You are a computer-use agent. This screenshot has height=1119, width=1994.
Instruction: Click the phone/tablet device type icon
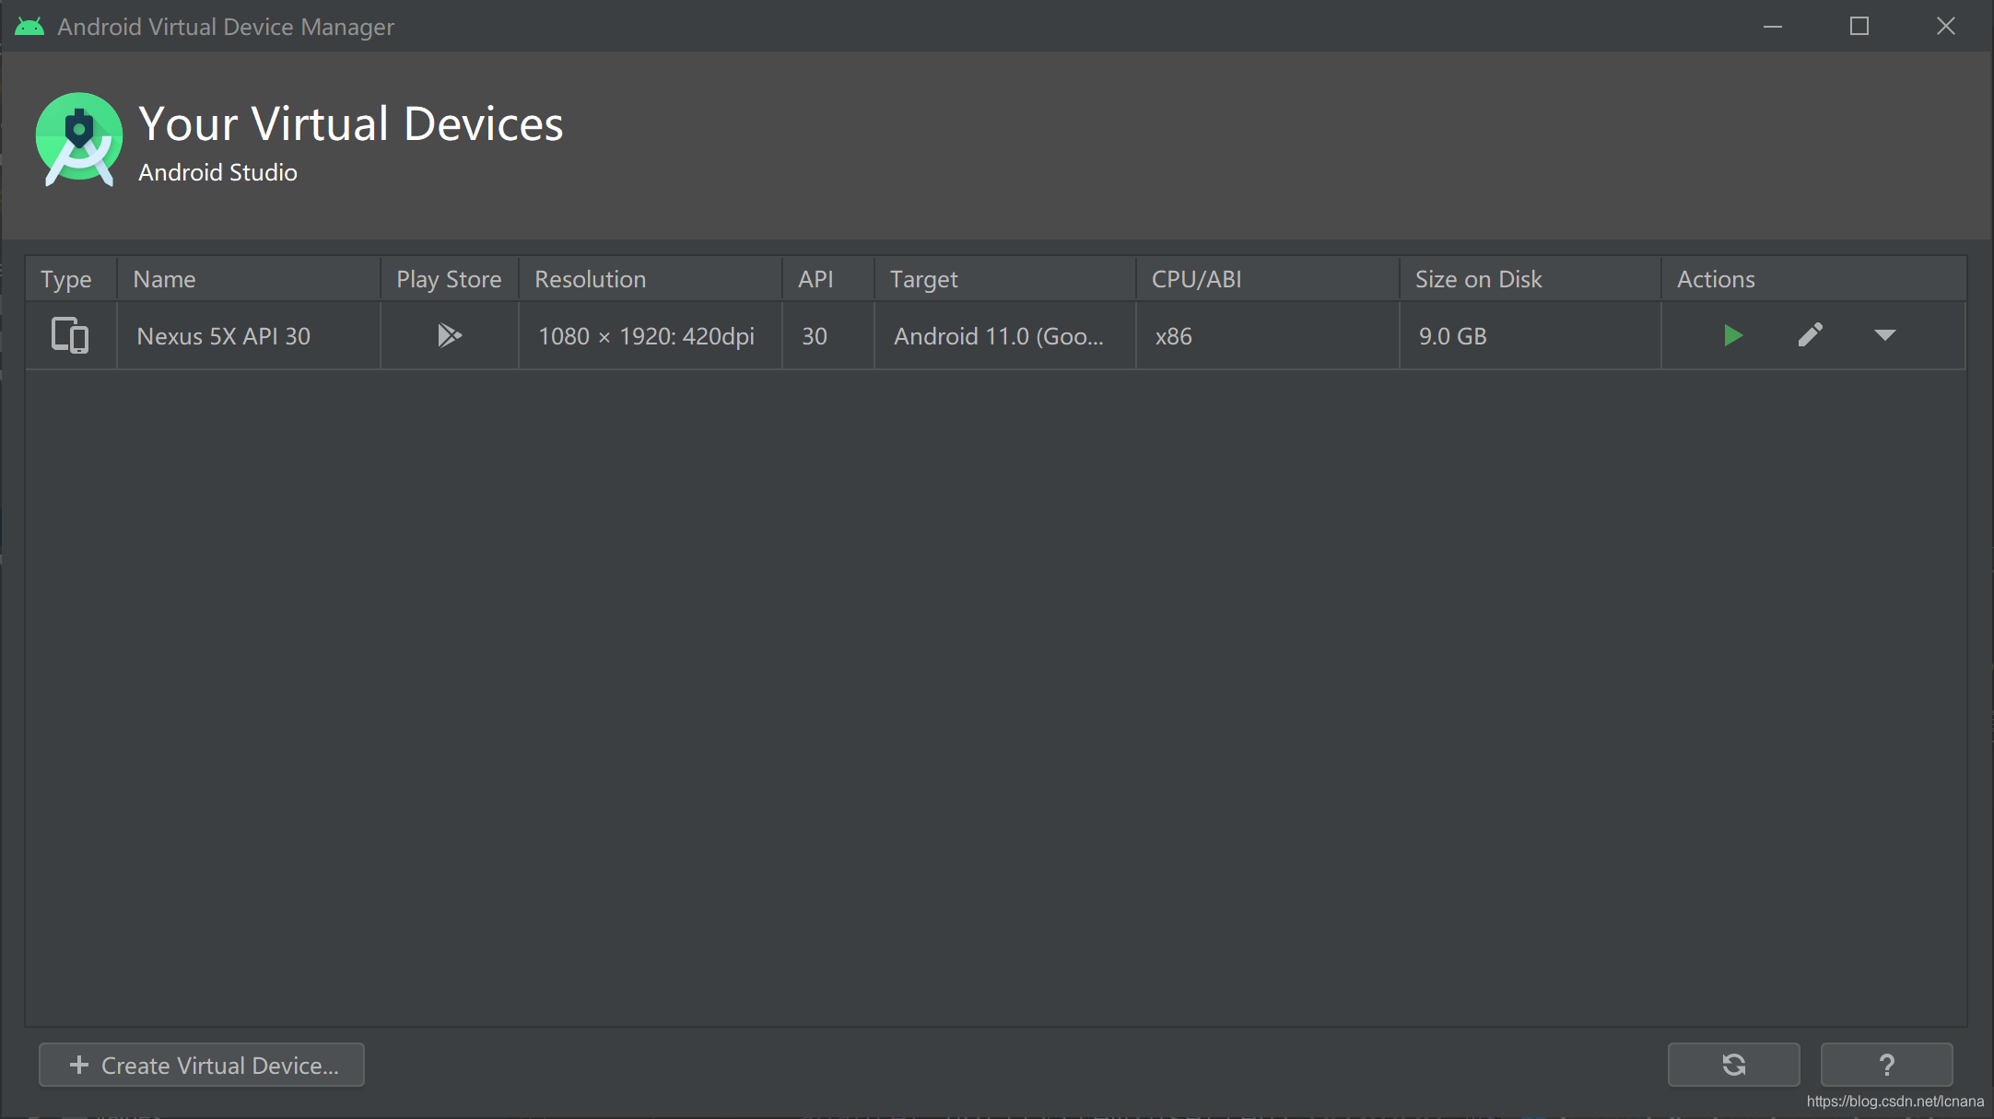(x=70, y=335)
